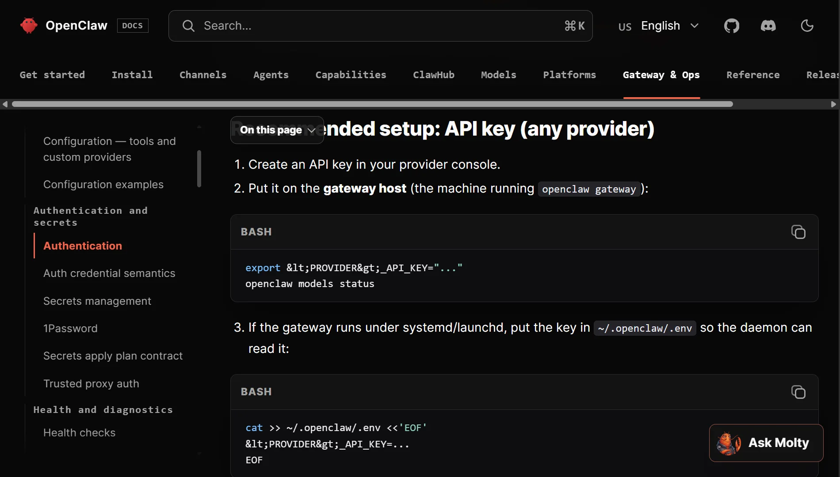Open Auth credential semantics page
Viewport: 840px width, 477px height.
[109, 273]
